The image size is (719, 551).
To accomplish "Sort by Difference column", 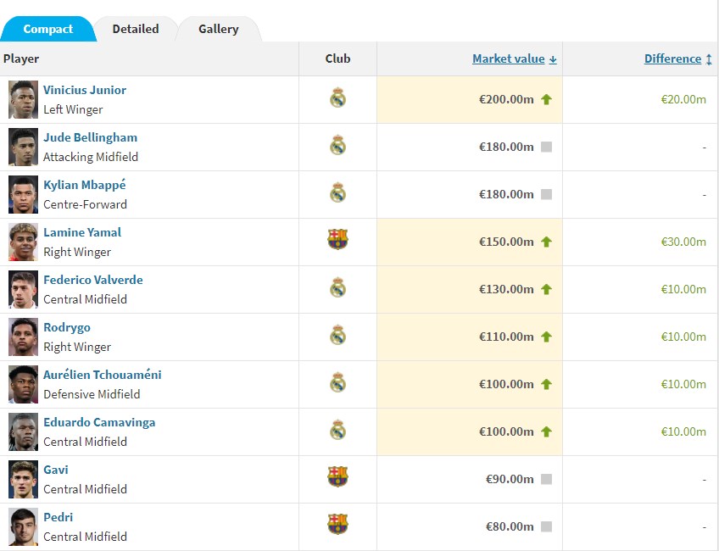I will pyautogui.click(x=677, y=58).
